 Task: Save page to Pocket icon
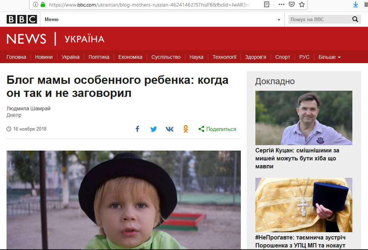click(291, 4)
